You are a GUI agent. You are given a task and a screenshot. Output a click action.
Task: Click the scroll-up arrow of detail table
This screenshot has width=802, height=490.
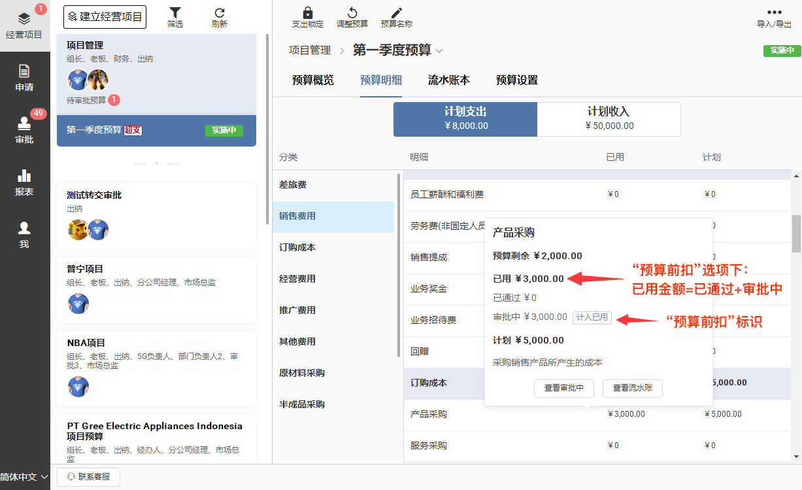point(796,176)
